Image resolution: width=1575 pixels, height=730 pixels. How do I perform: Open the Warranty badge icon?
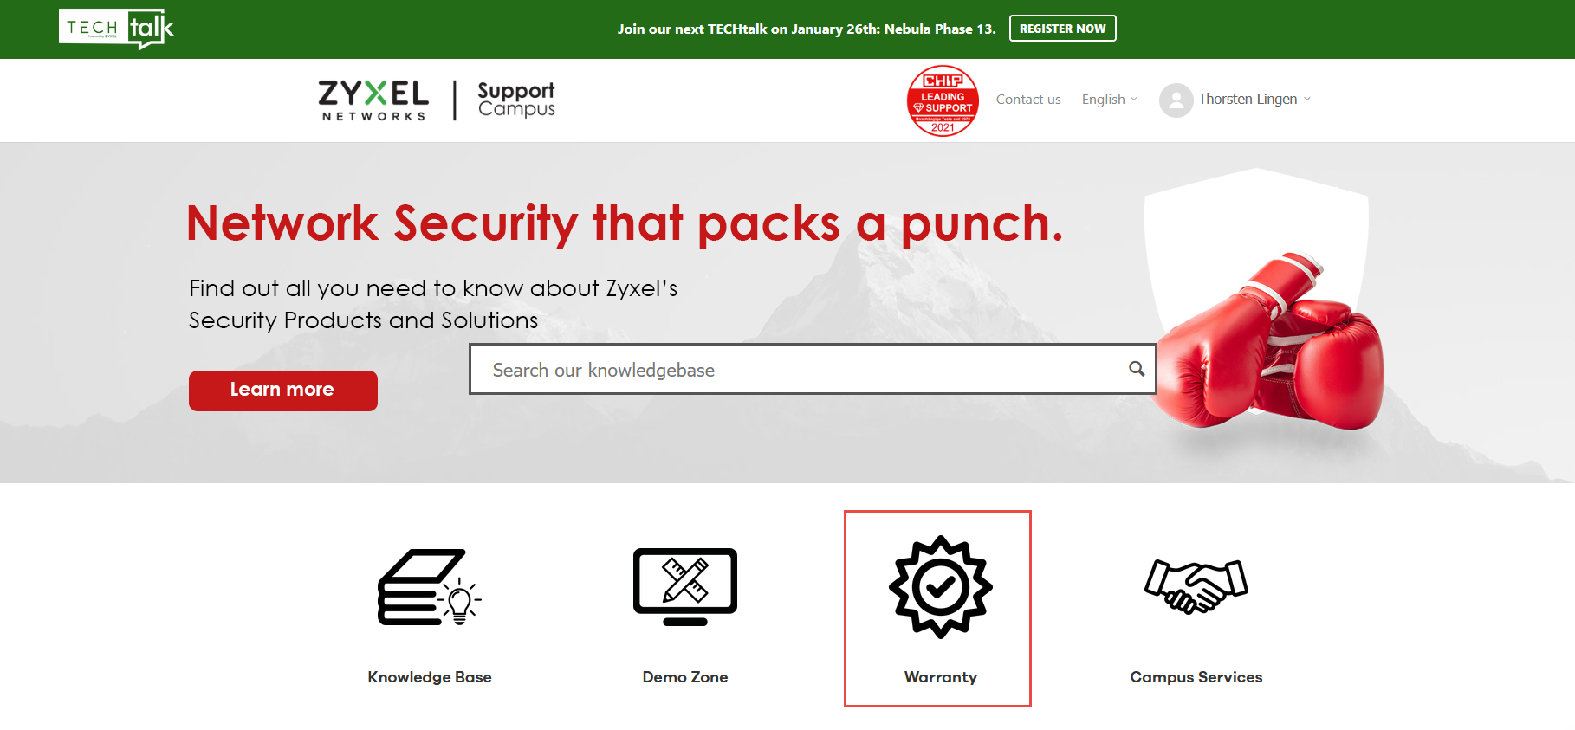click(941, 587)
